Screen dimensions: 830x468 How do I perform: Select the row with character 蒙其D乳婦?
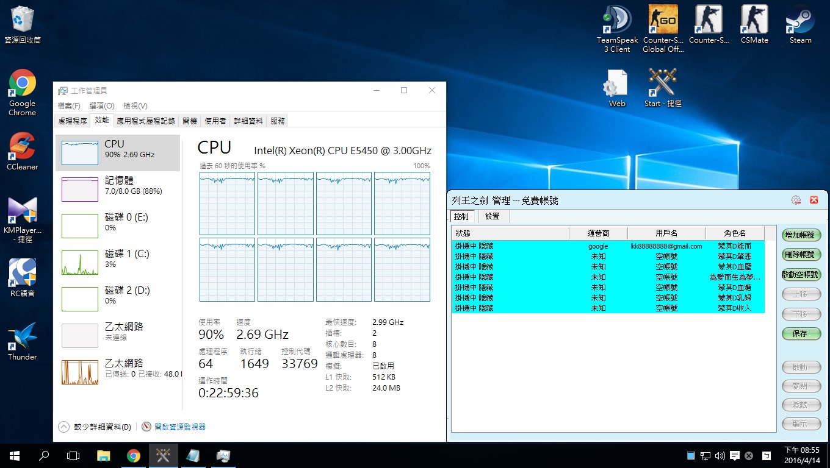coord(608,298)
